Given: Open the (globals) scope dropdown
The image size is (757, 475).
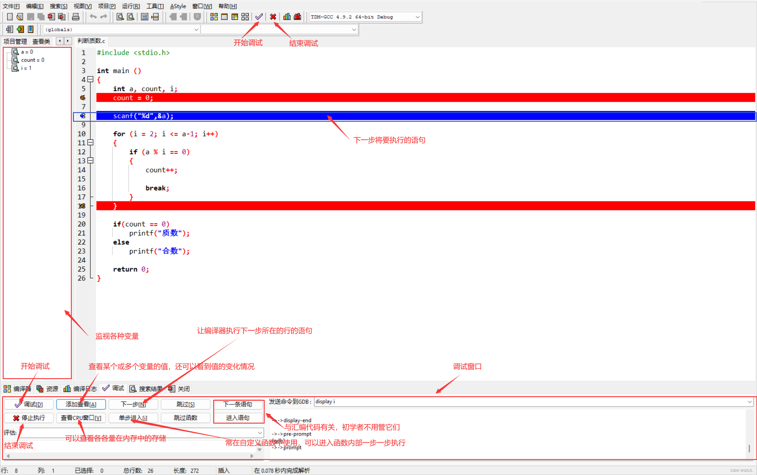Looking at the screenshot, I should pos(196,29).
